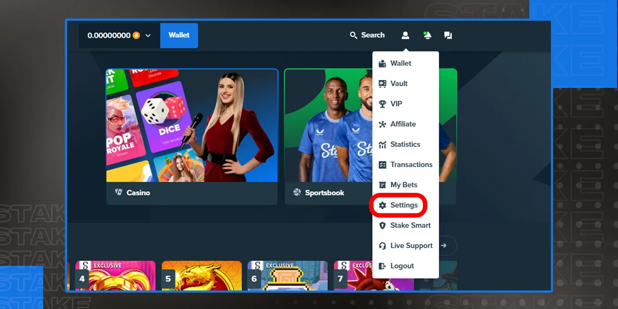The height and width of the screenshot is (309, 618).
Task: Open the chat bubbles icon
Action: (448, 35)
